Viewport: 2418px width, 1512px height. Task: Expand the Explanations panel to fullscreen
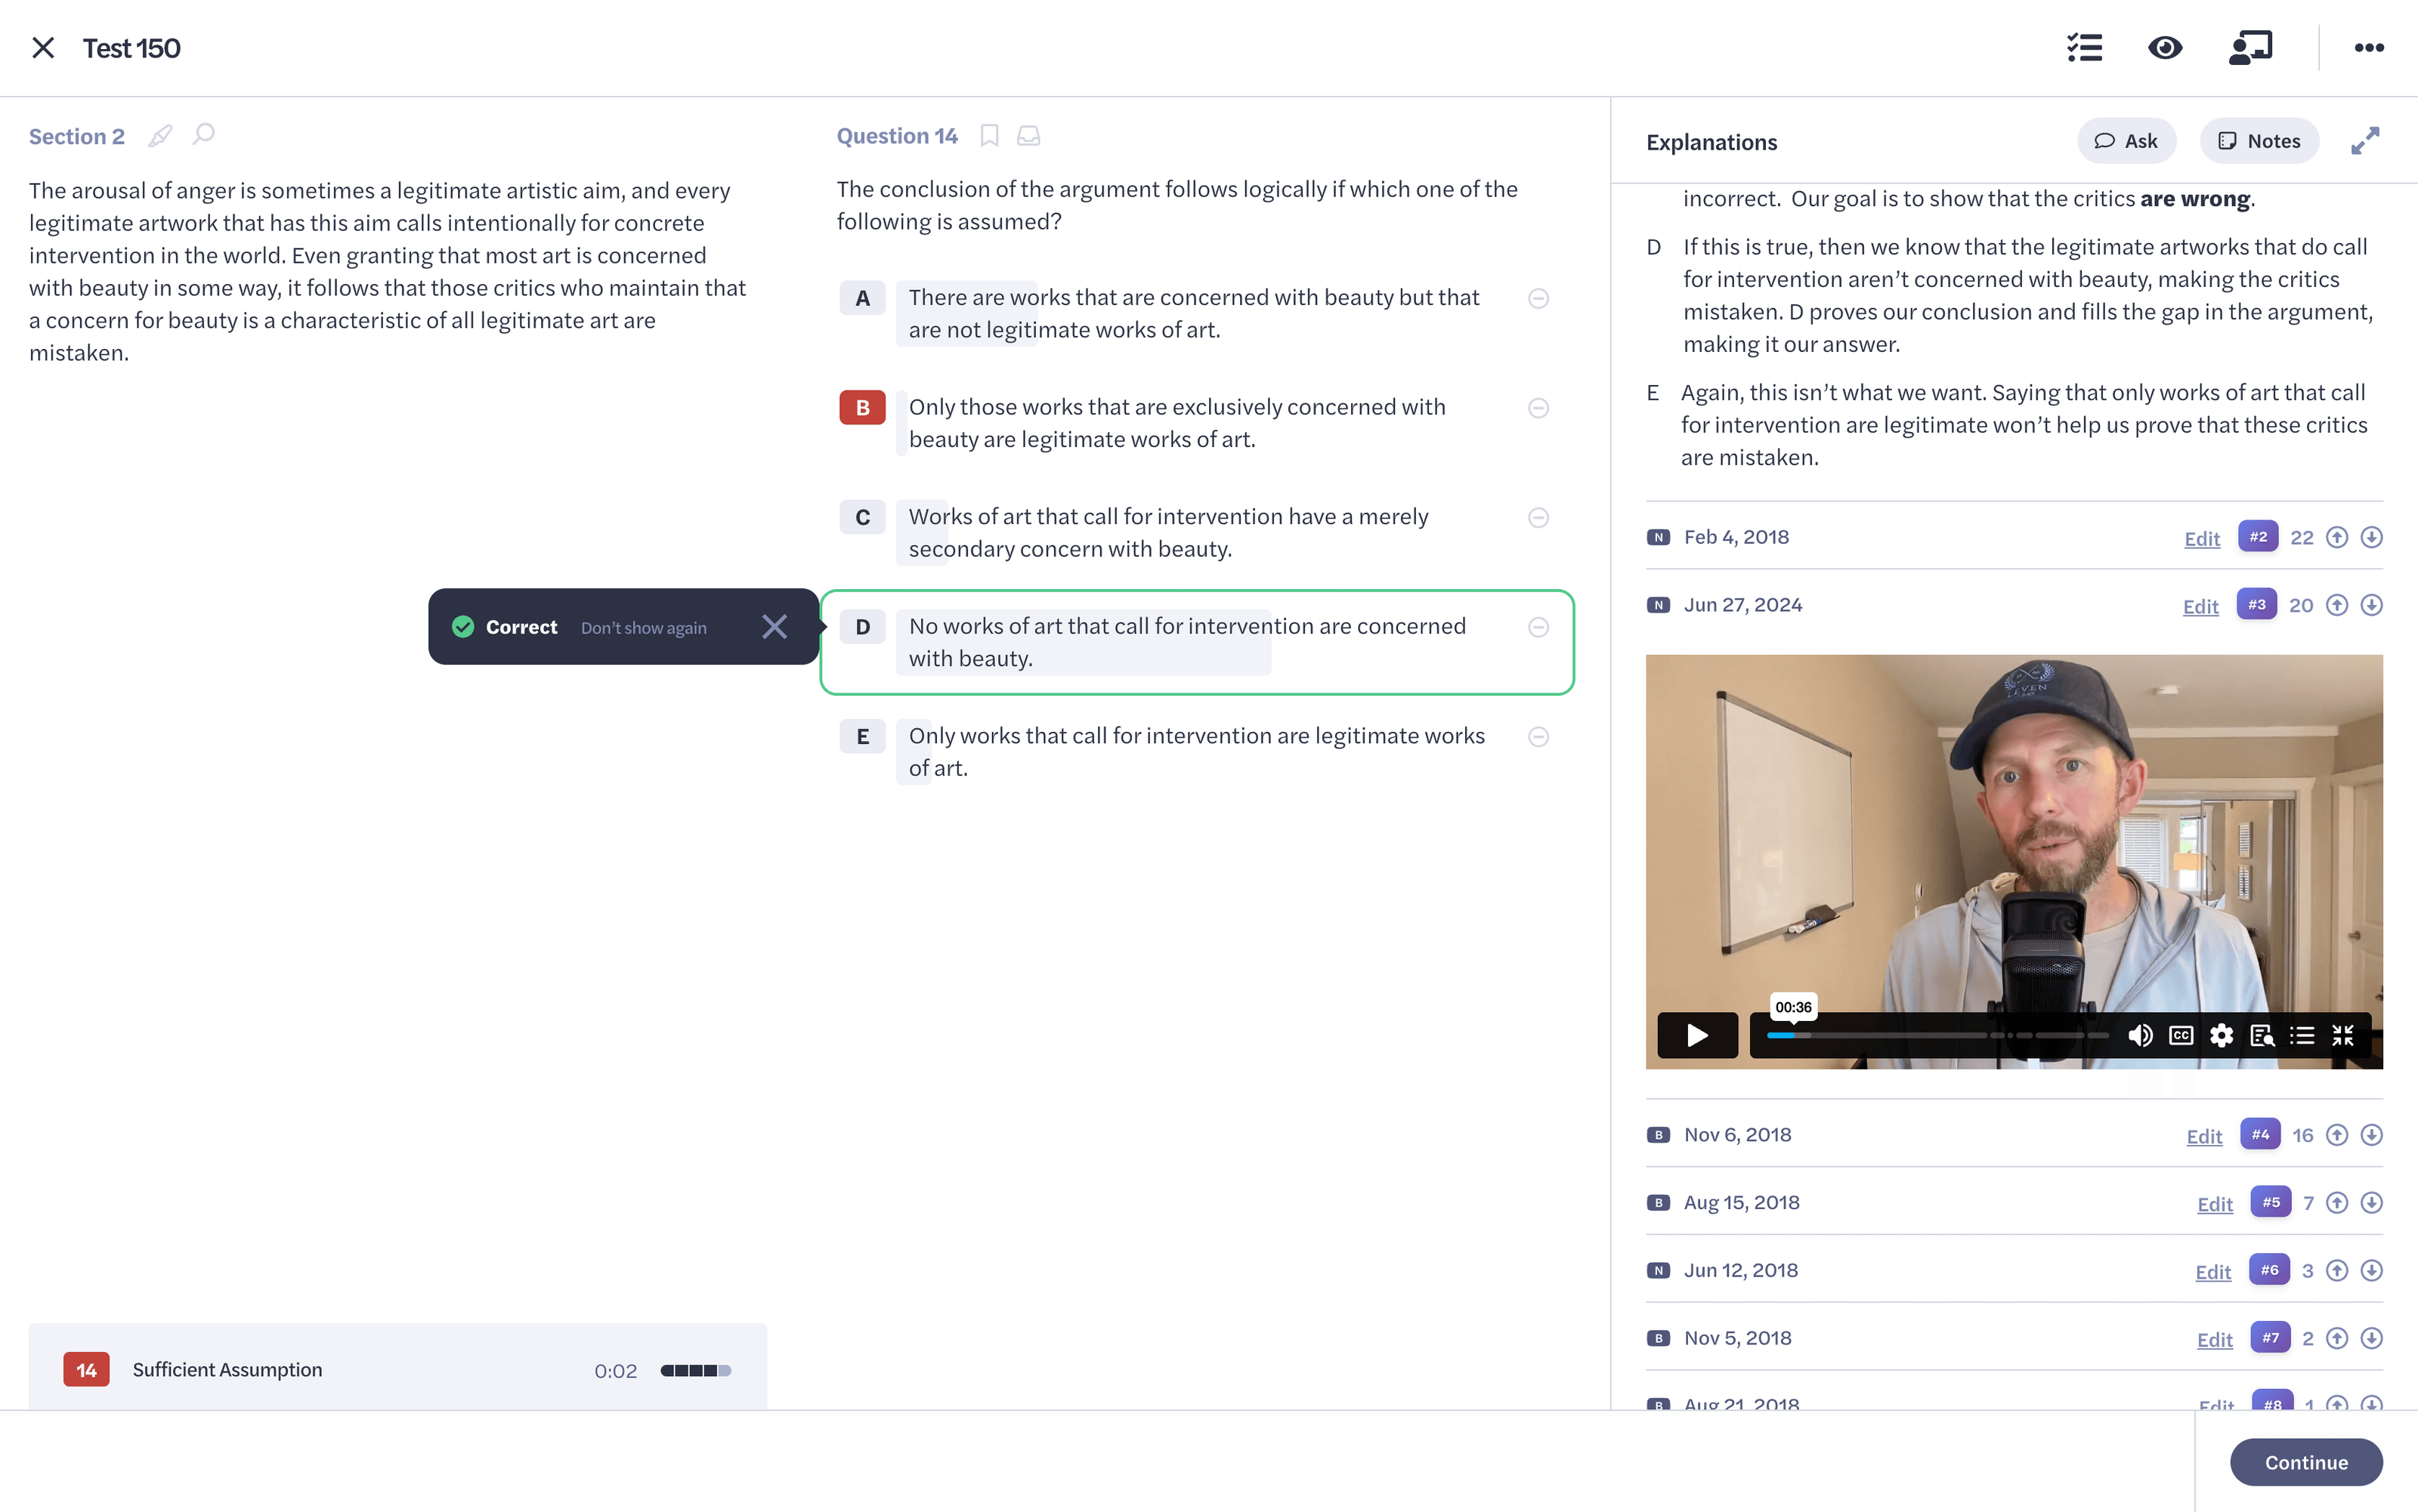click(2365, 141)
